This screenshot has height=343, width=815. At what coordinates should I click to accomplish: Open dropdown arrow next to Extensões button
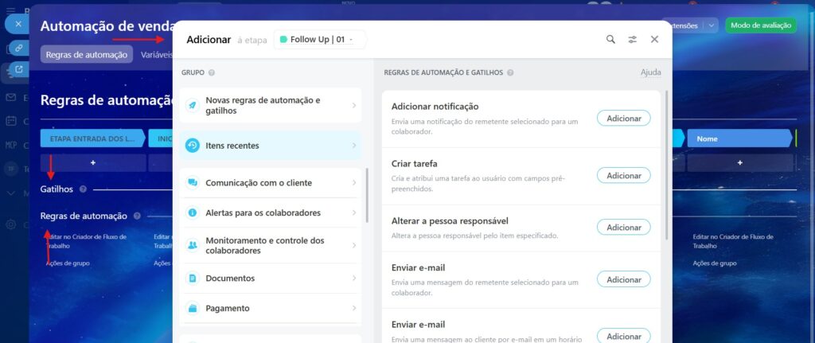(x=711, y=25)
